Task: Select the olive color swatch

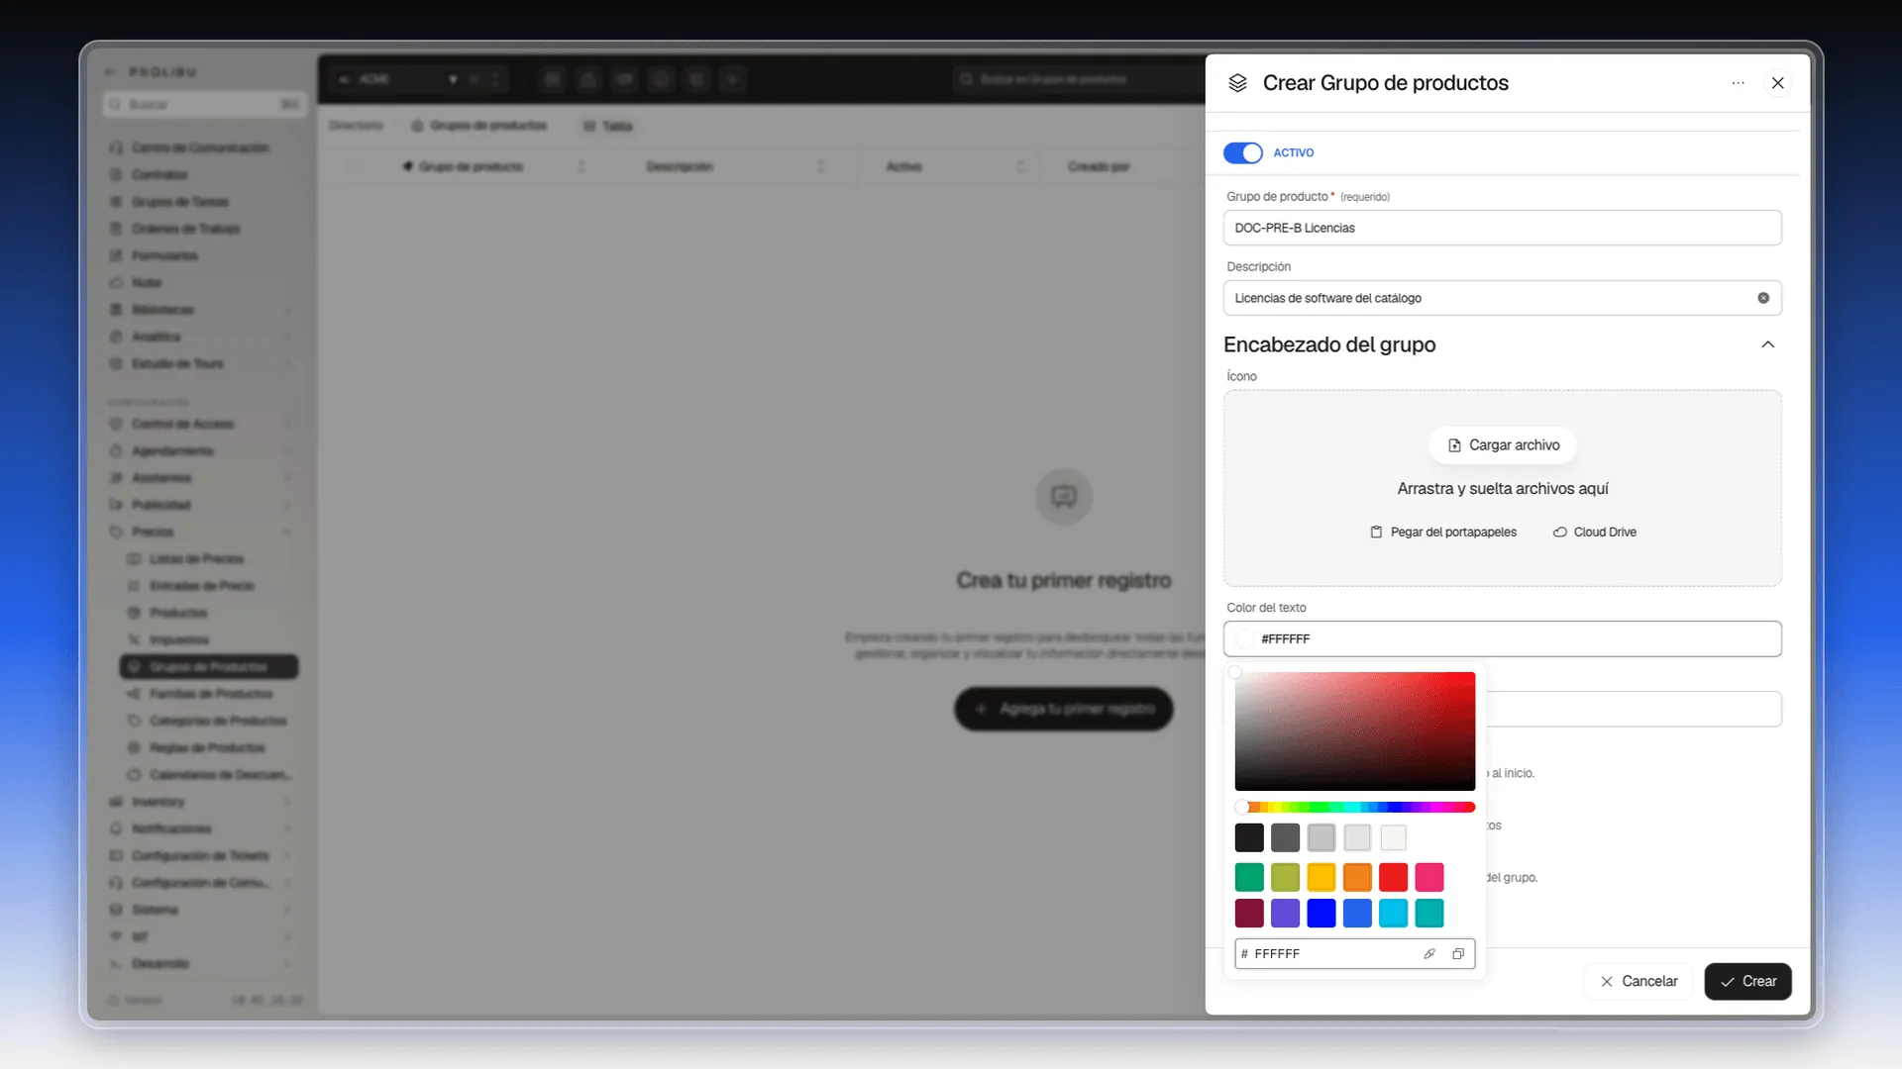Action: pyautogui.click(x=1285, y=877)
